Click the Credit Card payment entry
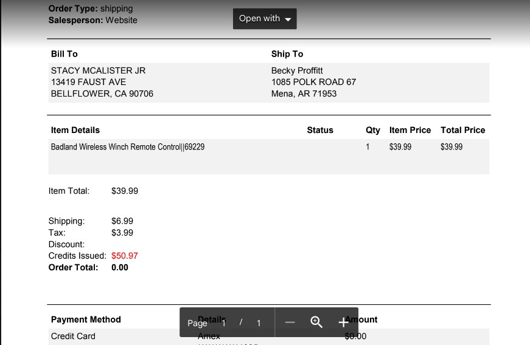Screen dimensions: 530x345 coord(73,336)
